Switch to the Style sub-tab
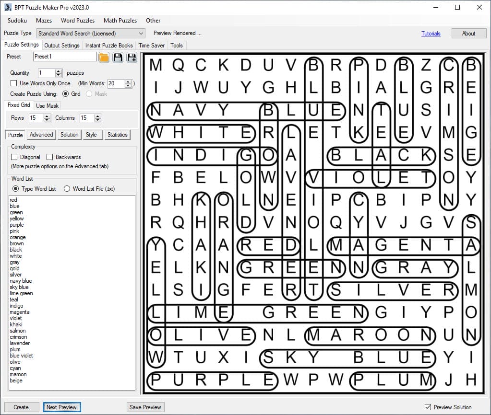Image resolution: width=491 pixels, height=415 pixels. (91, 135)
